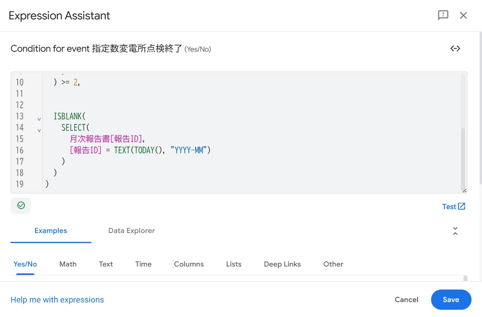Collapse the SELECT code block fold arrow
Screen dimensions: 482x317
point(39,130)
